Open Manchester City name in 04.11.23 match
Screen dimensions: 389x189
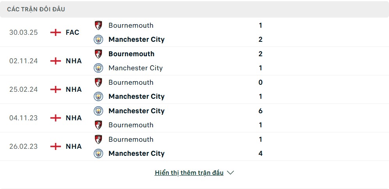pyautogui.click(x=136, y=111)
